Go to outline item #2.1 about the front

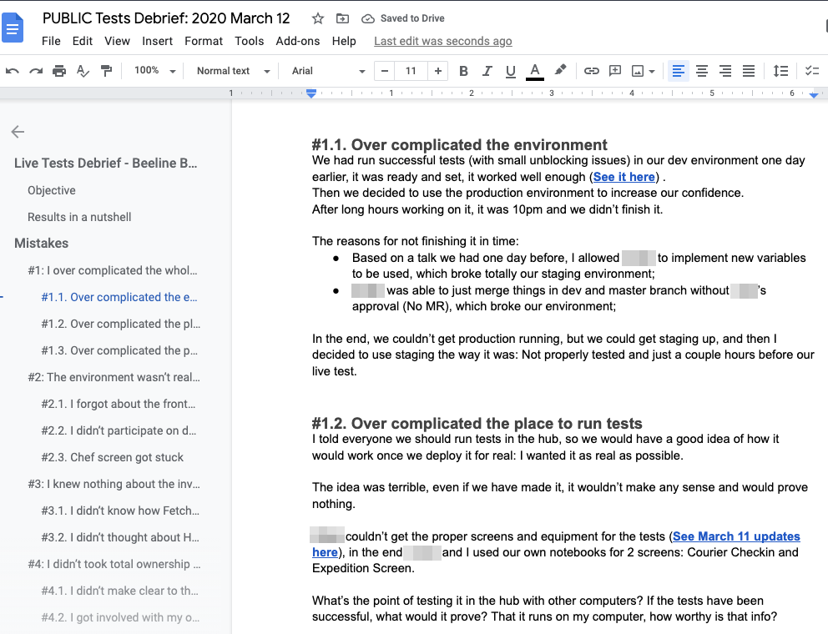click(119, 405)
